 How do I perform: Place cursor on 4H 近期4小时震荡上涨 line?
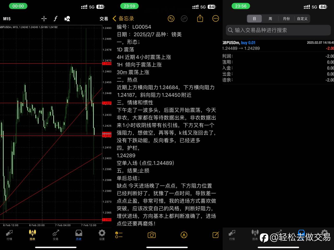144,57
